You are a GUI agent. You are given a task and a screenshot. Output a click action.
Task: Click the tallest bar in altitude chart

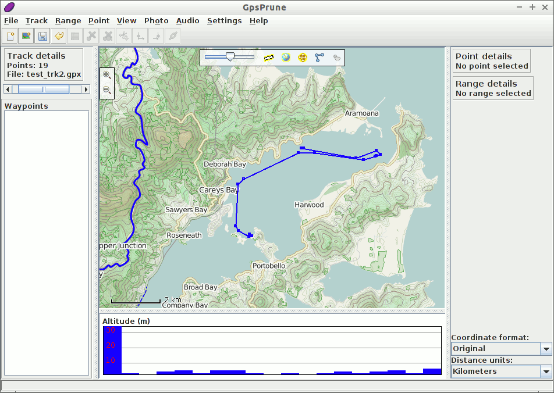pos(112,351)
